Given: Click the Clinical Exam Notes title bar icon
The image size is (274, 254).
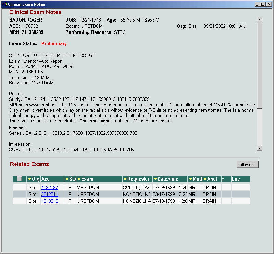Looking at the screenshot, I should tap(4, 4).
